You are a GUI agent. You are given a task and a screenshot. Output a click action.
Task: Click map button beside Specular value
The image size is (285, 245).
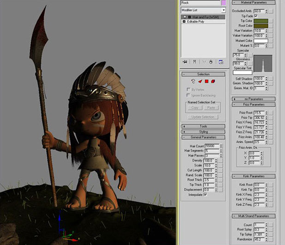pos(250,55)
